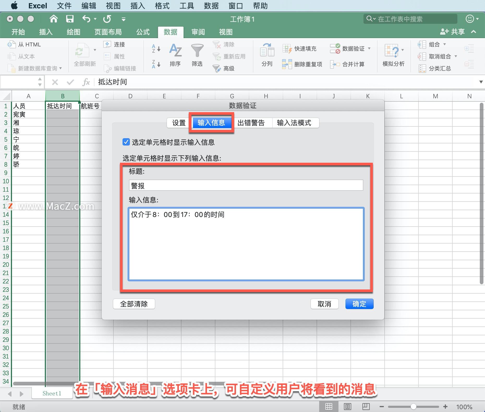Click the 标题 input field containing 警报
This screenshot has height=412, width=485.
coord(246,185)
